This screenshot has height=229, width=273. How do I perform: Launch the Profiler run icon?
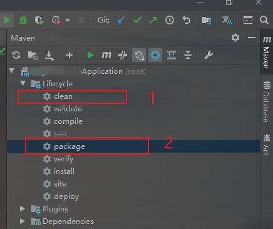click(56, 20)
